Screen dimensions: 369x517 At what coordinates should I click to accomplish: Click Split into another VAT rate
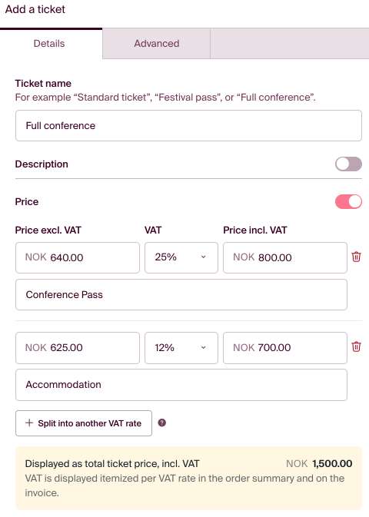(x=84, y=423)
